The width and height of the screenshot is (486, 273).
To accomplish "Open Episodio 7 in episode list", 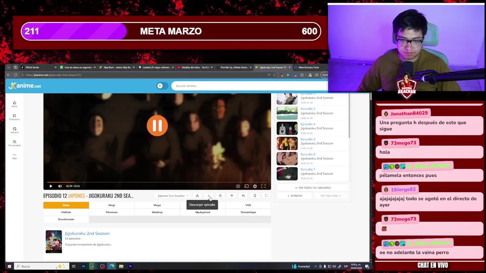I will point(312,174).
